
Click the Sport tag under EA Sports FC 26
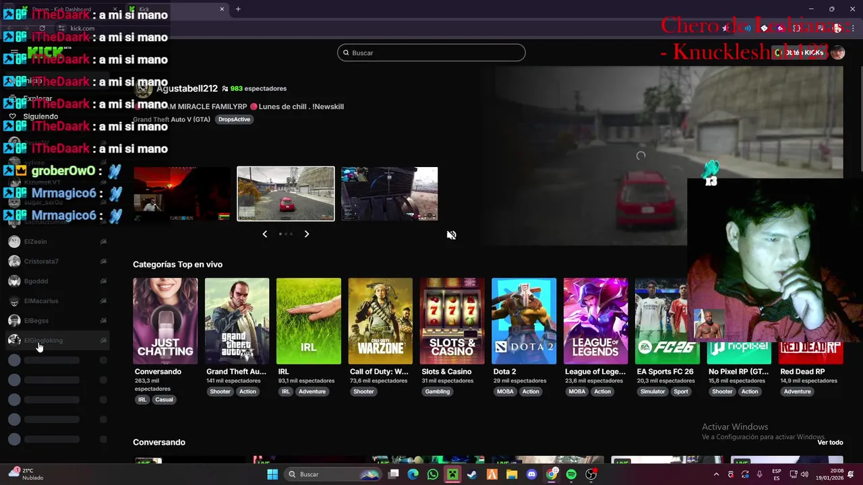pos(681,391)
